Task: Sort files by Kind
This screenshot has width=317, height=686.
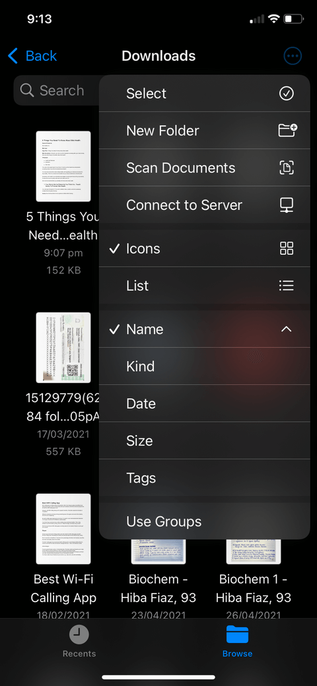Action: click(205, 366)
